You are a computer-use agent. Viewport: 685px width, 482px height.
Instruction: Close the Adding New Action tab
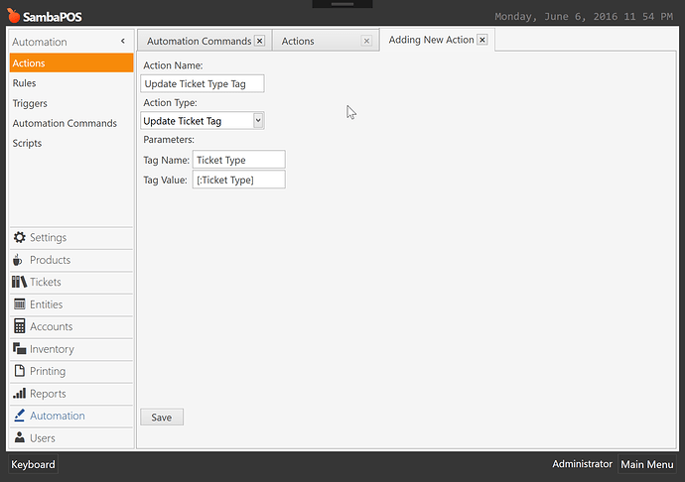coord(482,40)
